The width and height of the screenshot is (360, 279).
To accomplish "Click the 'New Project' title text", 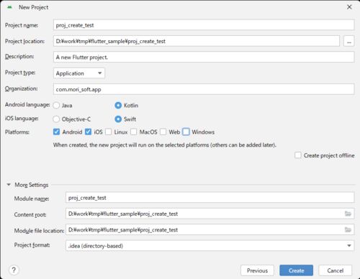I will click(34, 7).
